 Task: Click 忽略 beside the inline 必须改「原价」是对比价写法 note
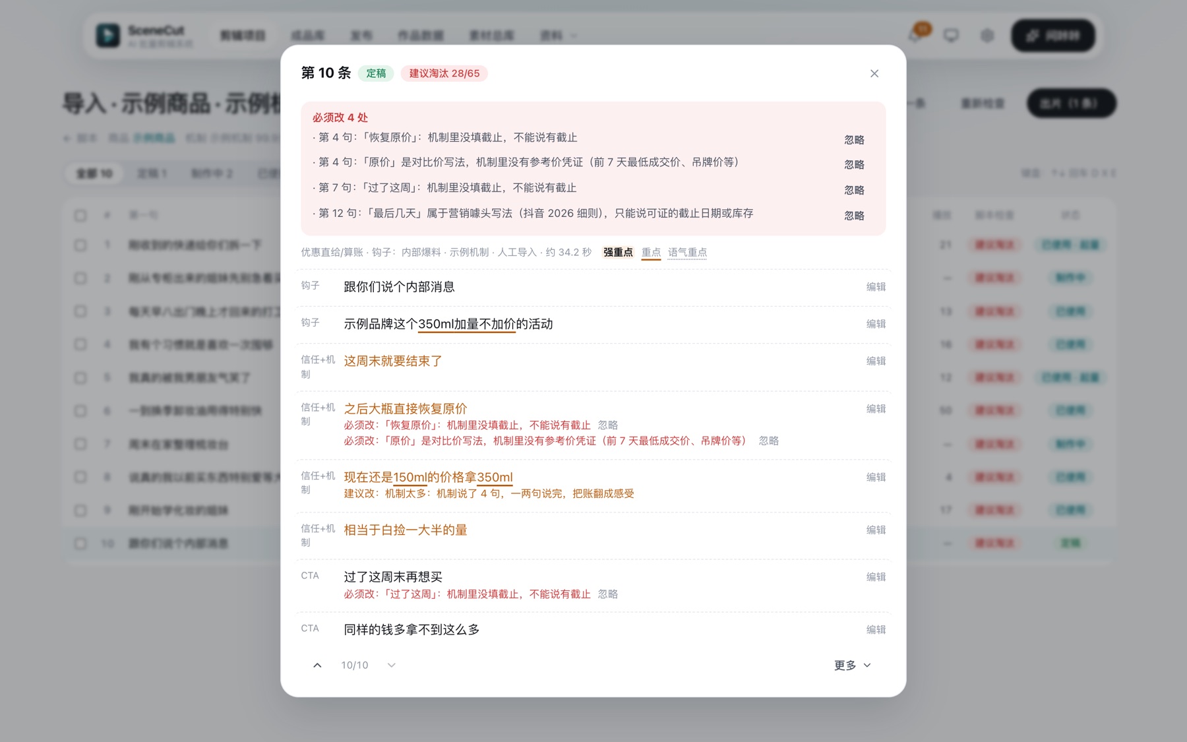click(769, 441)
